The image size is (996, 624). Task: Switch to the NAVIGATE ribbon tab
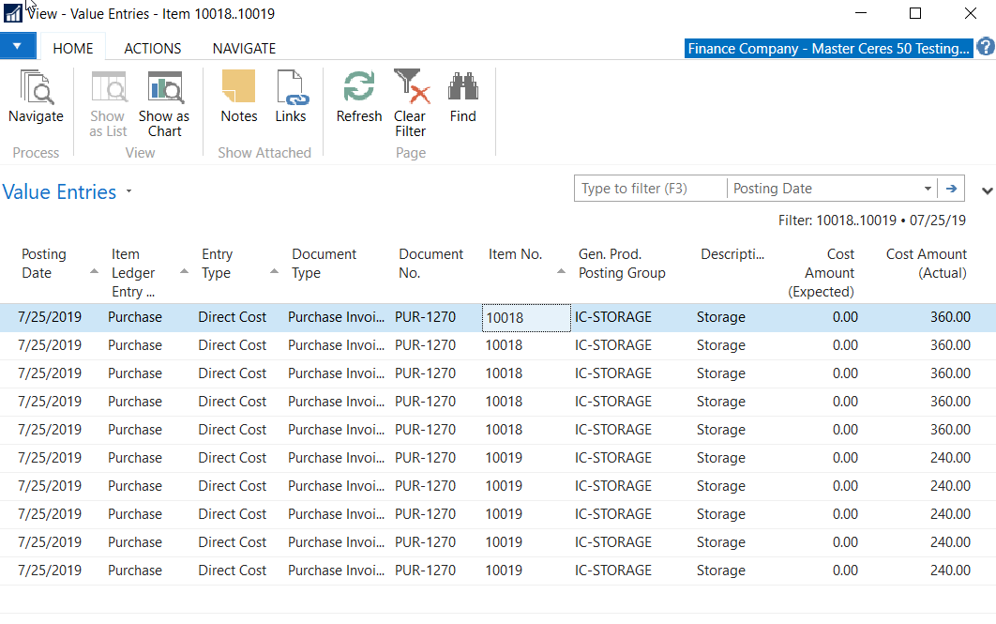[244, 48]
